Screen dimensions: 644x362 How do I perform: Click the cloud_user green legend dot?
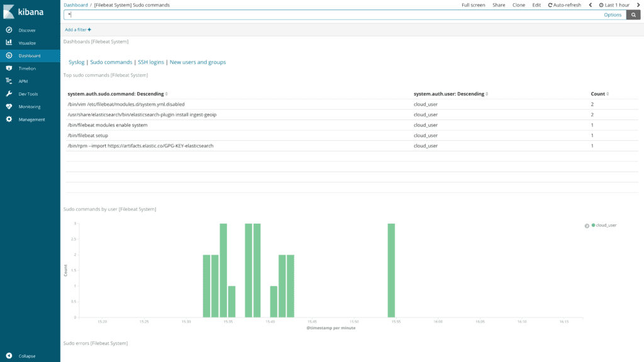pyautogui.click(x=593, y=225)
